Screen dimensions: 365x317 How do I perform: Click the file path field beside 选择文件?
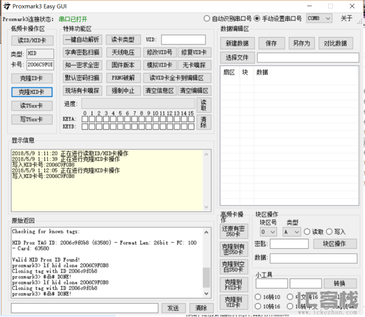[308, 58]
